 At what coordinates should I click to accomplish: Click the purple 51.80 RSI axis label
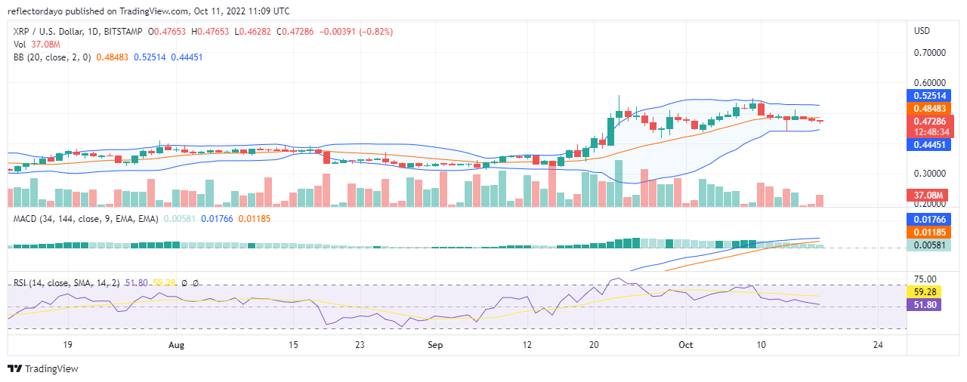929,304
